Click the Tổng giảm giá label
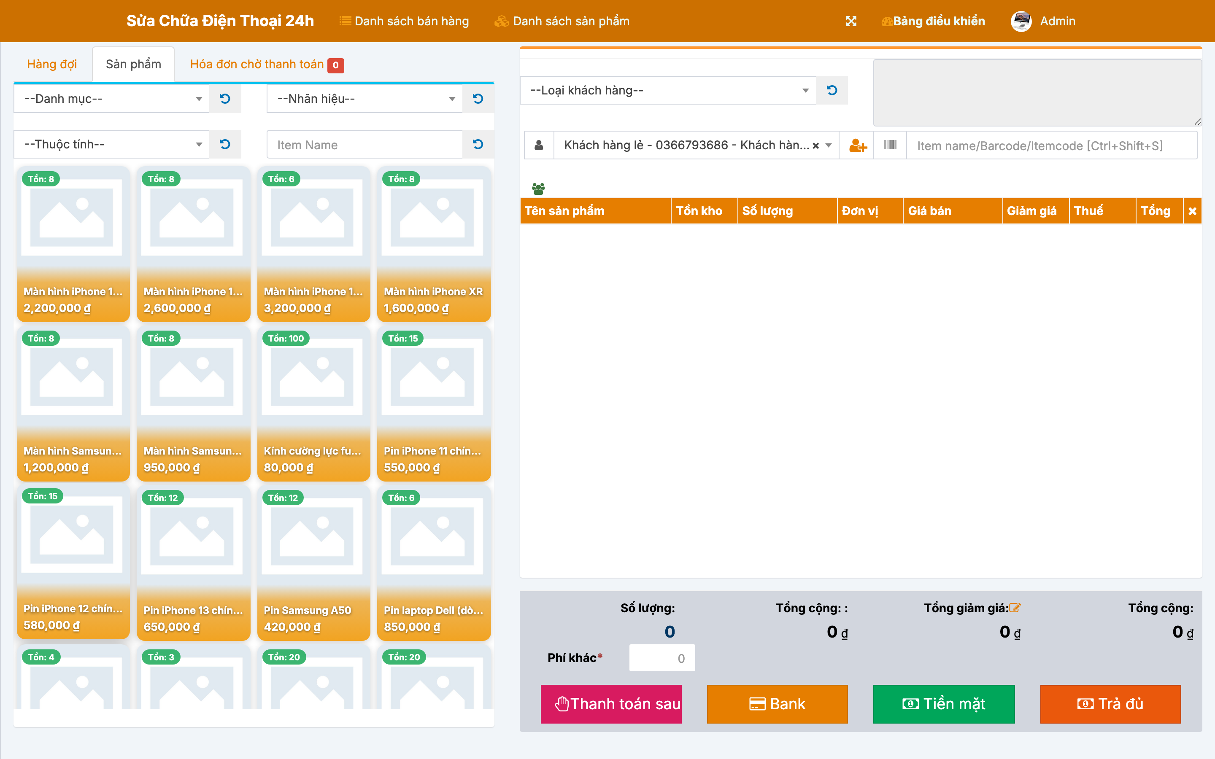 [966, 608]
